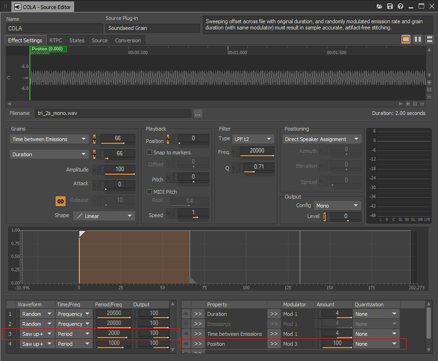Viewport: 438px width, 361px height.
Task: Click the >> button left of Duration property
Action: point(198,314)
